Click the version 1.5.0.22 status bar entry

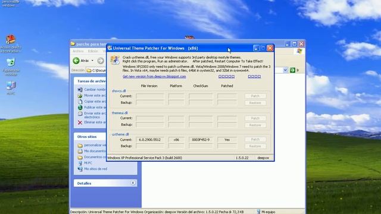[x=242, y=158]
